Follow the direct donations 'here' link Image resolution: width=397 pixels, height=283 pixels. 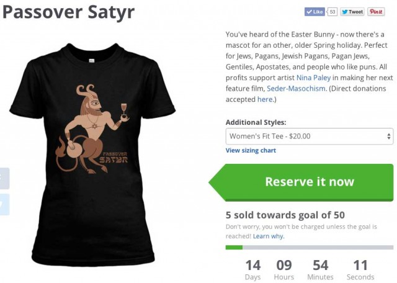[265, 99]
